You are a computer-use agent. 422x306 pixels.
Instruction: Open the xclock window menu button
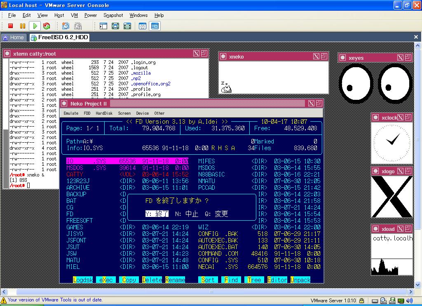click(x=375, y=118)
